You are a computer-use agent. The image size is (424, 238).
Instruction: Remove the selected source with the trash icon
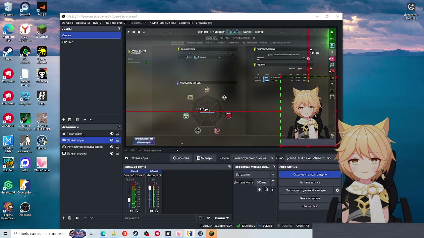(x=70, y=218)
